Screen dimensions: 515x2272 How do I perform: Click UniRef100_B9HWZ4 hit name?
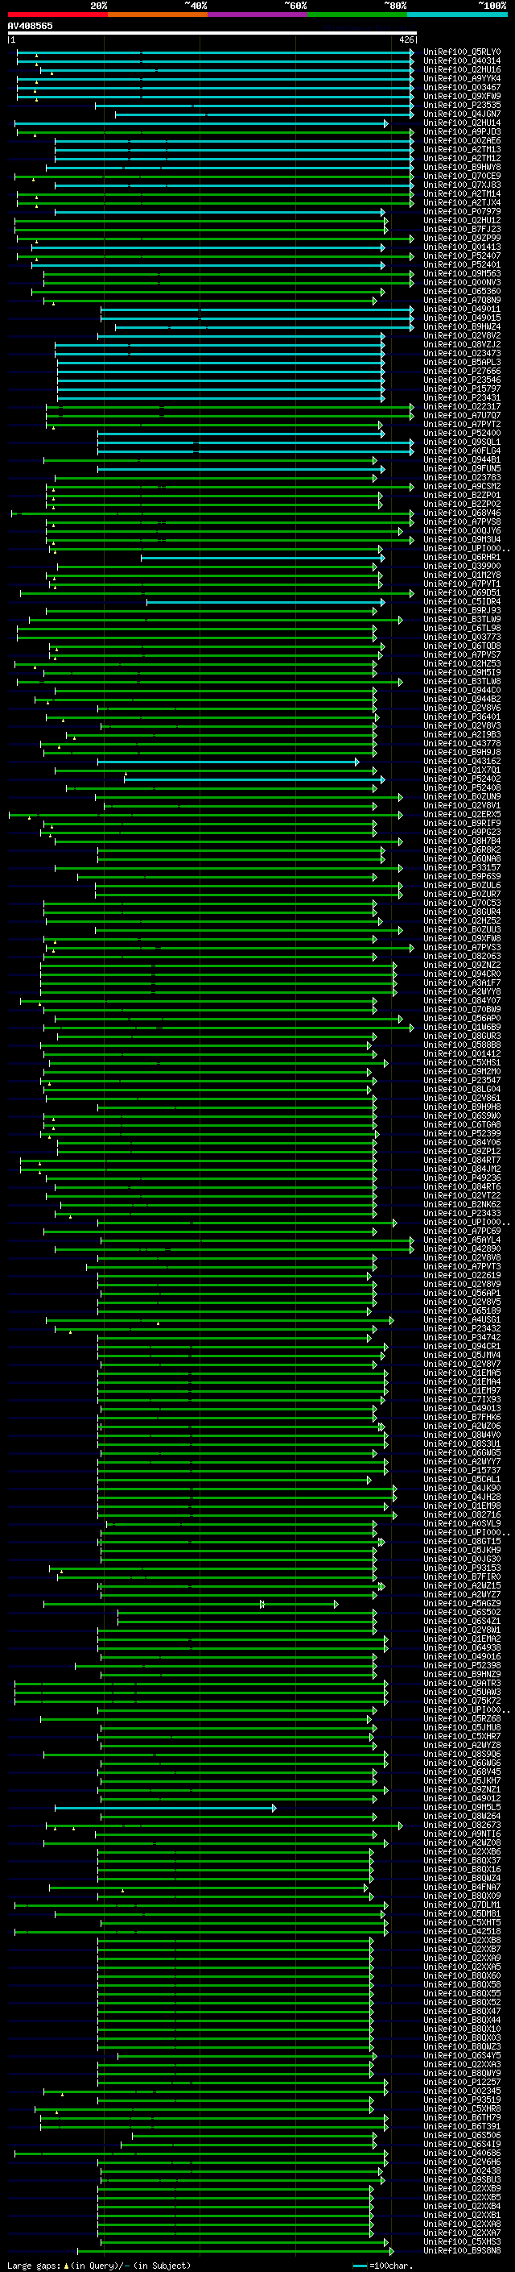coord(461,327)
